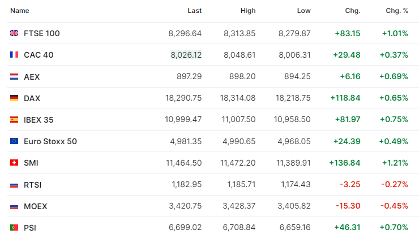
Task: Select FTSE 100 last value 8,296.64
Action: coord(185,33)
